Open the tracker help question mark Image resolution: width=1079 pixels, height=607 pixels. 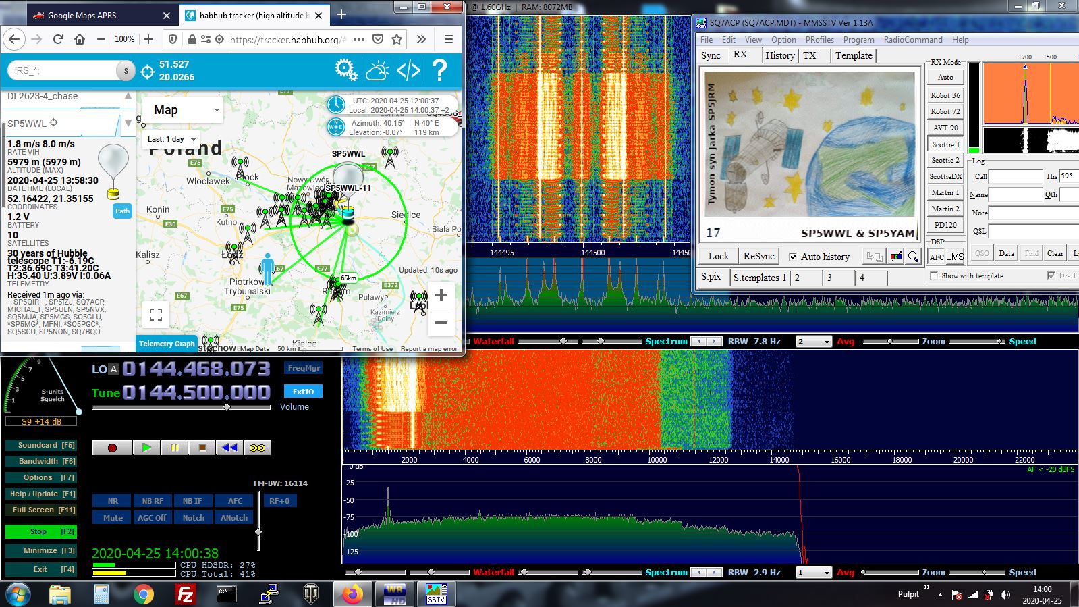pos(439,70)
